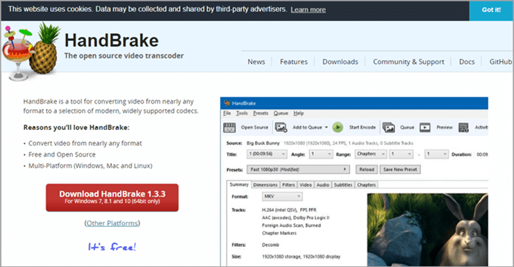This screenshot has width=514, height=267.
Task: Click the Open Source film icon
Action: coord(229,127)
